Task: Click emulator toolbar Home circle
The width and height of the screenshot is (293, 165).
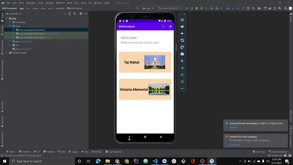Action: point(182,75)
